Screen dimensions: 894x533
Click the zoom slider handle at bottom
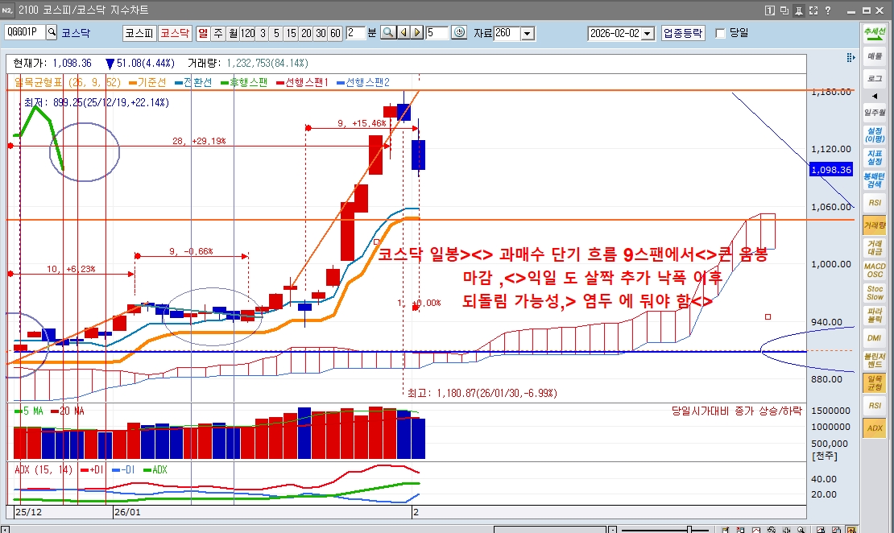(x=689, y=530)
